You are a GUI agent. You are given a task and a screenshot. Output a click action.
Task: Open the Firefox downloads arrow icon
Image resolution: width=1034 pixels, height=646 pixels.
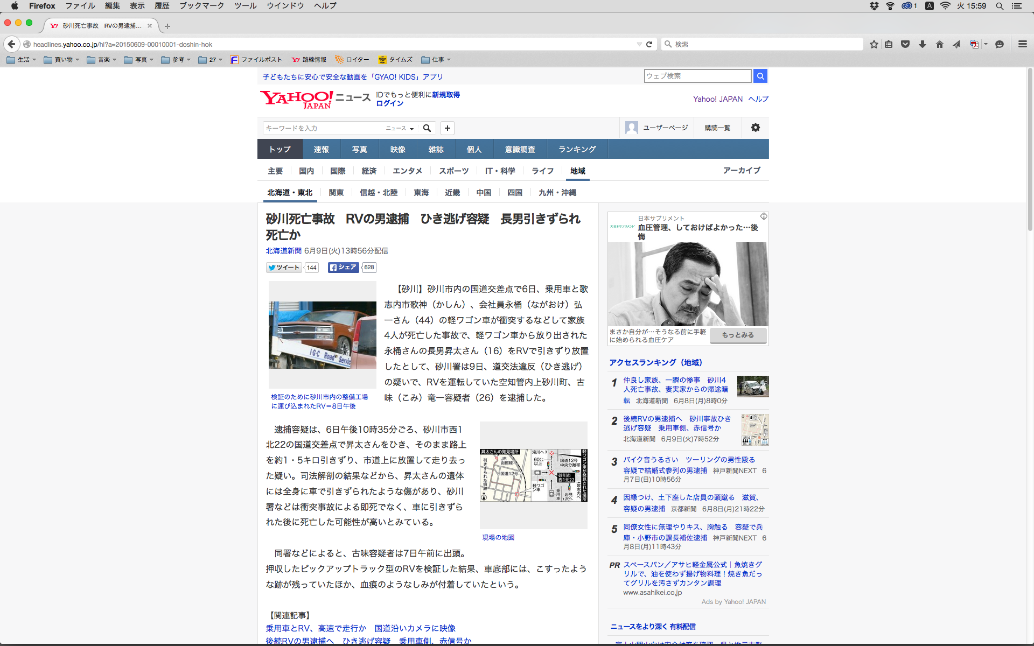pyautogui.click(x=923, y=44)
